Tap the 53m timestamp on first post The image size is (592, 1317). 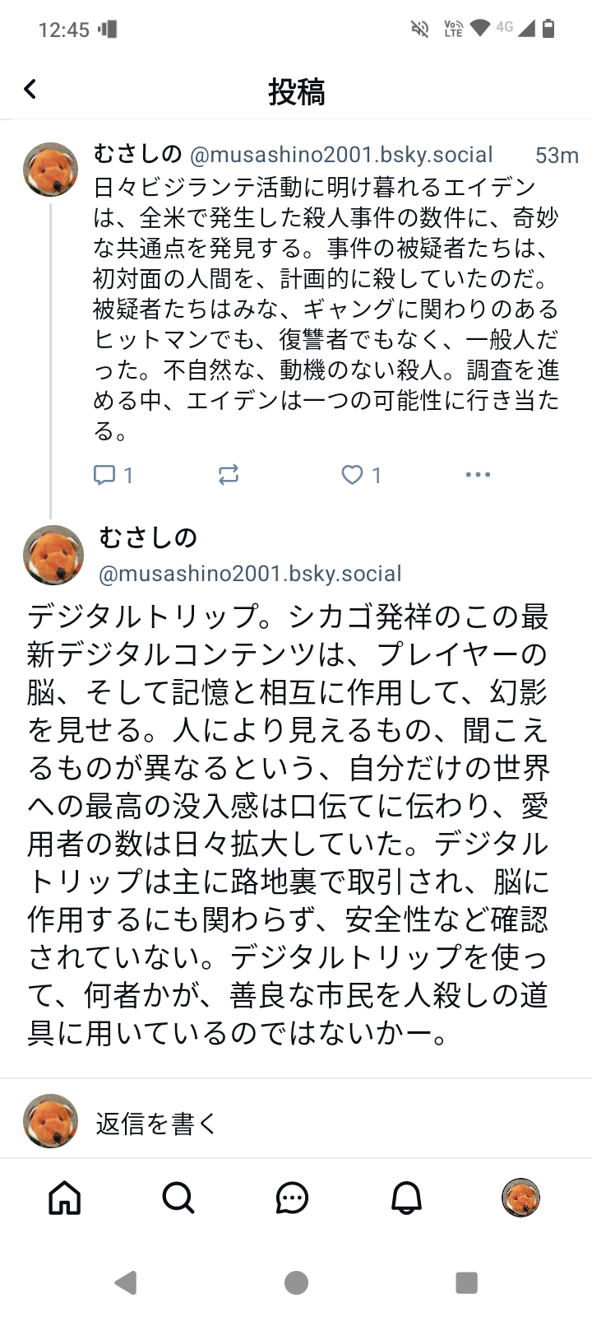click(x=557, y=156)
